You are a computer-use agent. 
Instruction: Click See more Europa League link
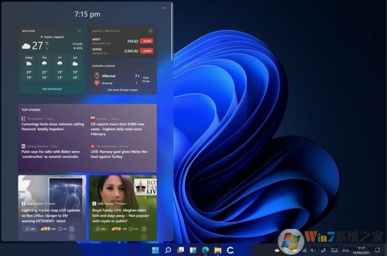[x=123, y=89]
